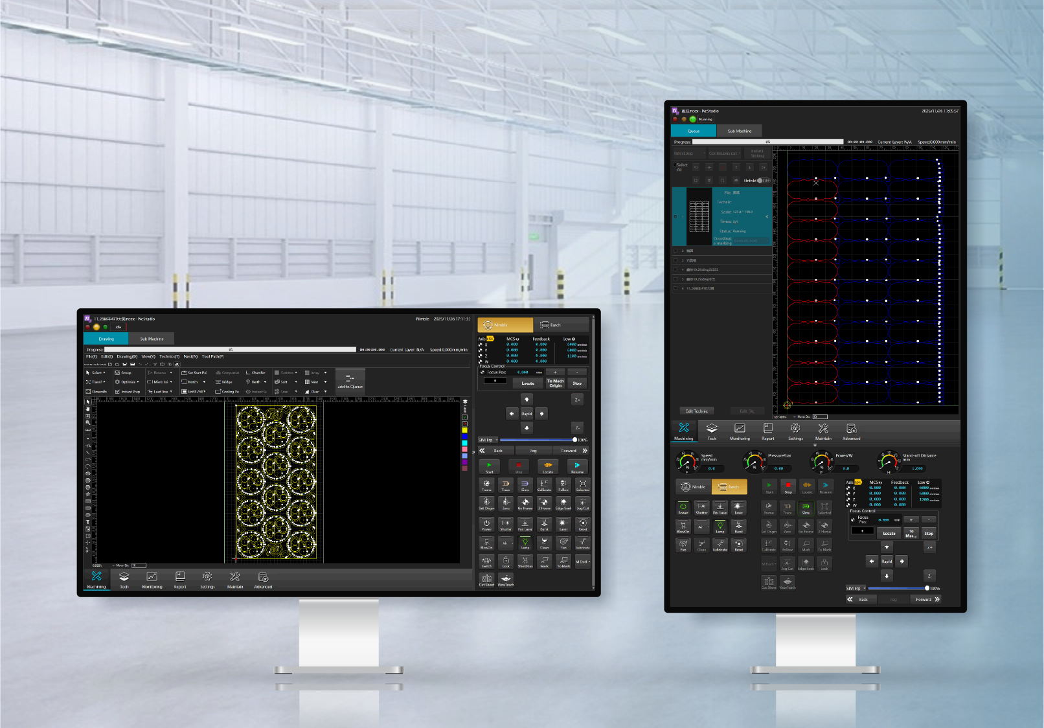Click the SIM Frp slider in Drawing window
This screenshot has height=728, width=1044.
pyautogui.click(x=536, y=440)
